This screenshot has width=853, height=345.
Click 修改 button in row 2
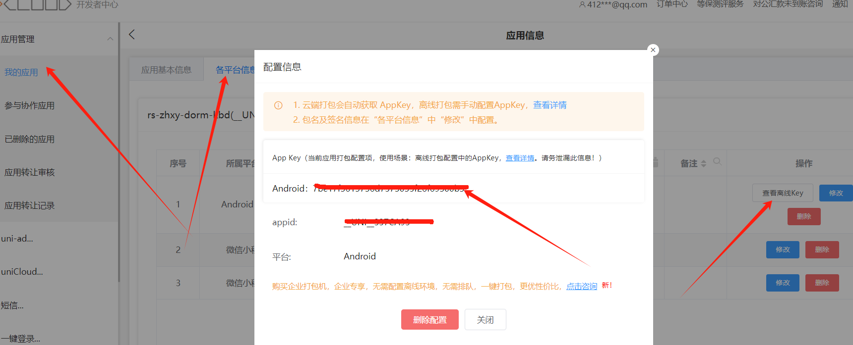(783, 249)
